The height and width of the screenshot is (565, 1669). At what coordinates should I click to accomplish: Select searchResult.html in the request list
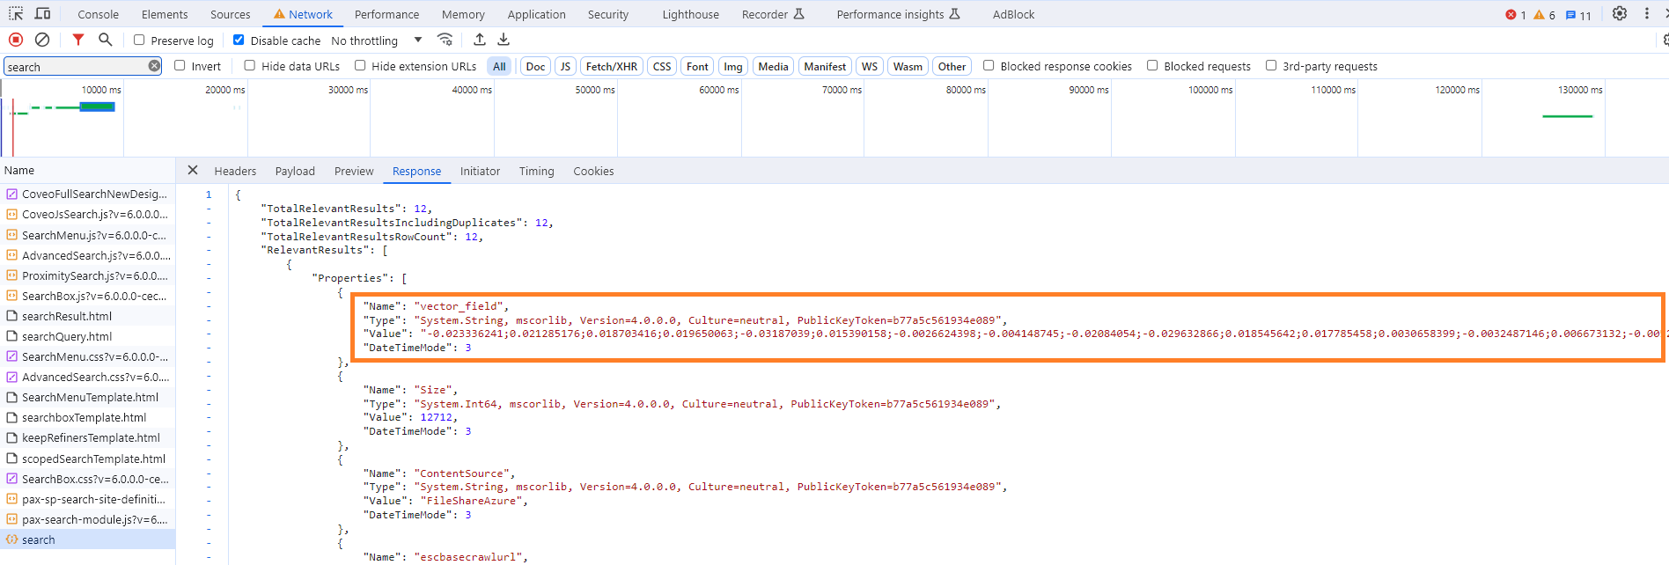click(x=67, y=317)
